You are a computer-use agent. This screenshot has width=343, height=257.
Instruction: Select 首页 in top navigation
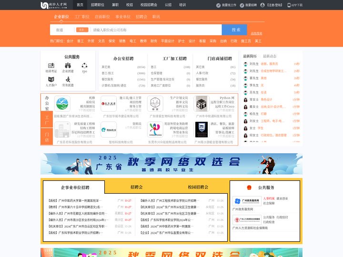(x=80, y=5)
